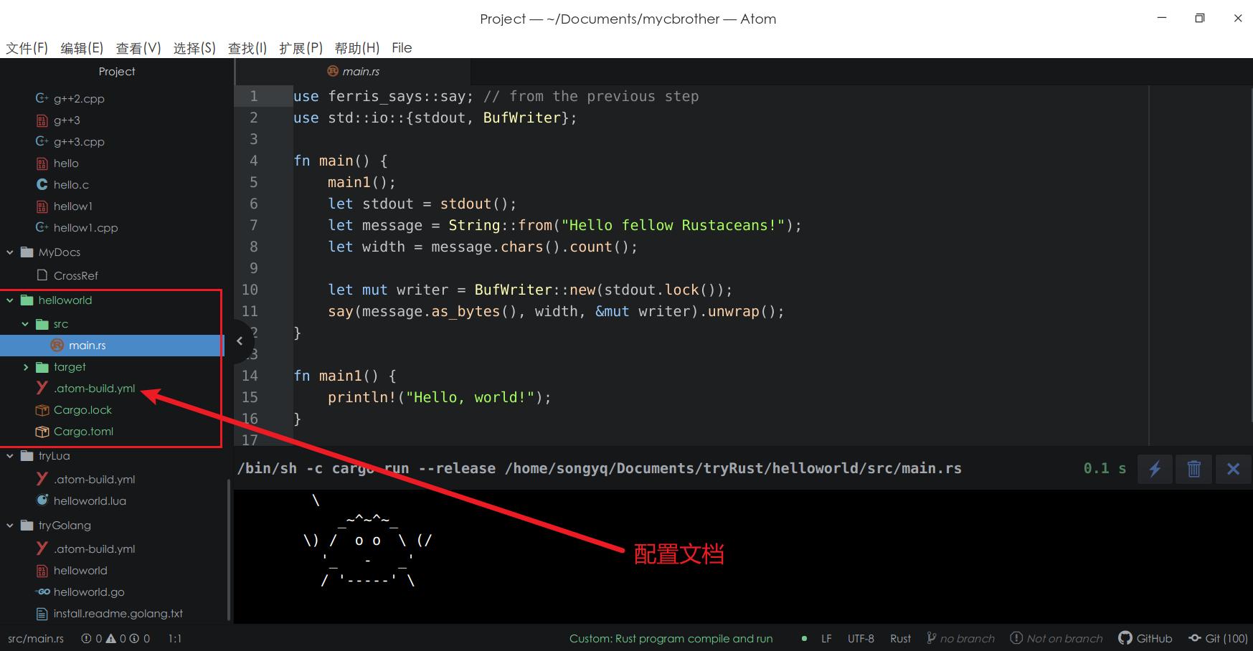The image size is (1253, 651).
Task: Click the 0.1 s build time label
Action: (x=1105, y=468)
